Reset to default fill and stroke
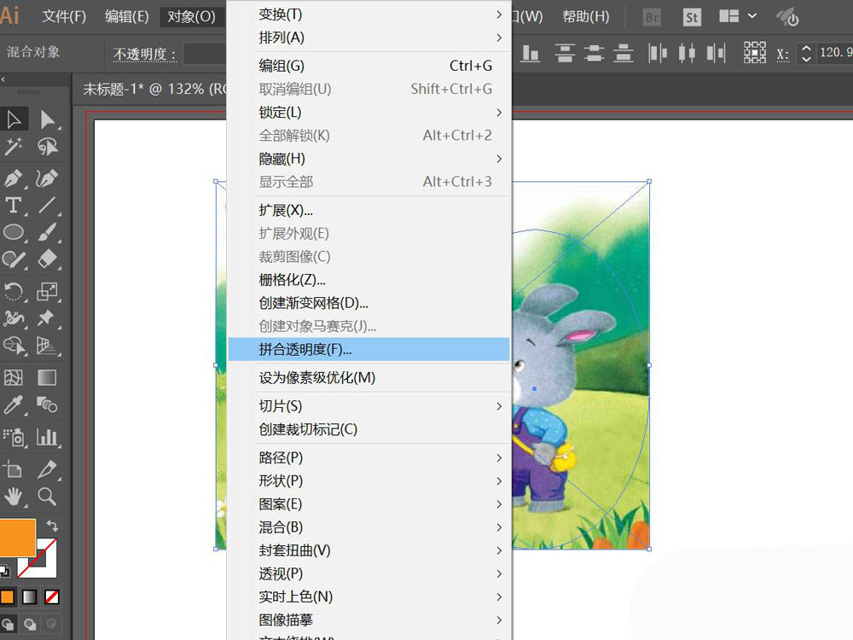Viewport: 853px width, 640px height. [4, 571]
